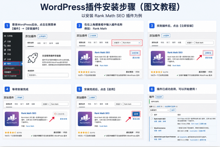Click the Rank Math search field in step 5
Viewport: 220px width, 147px height.
(132, 104)
